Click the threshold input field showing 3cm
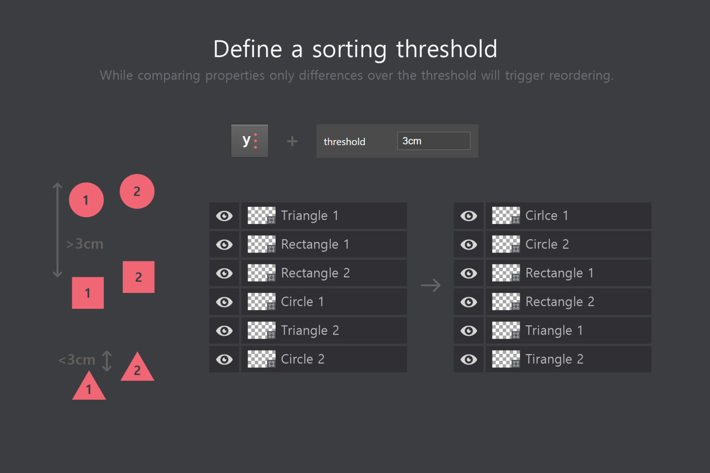The image size is (710, 473). [434, 141]
